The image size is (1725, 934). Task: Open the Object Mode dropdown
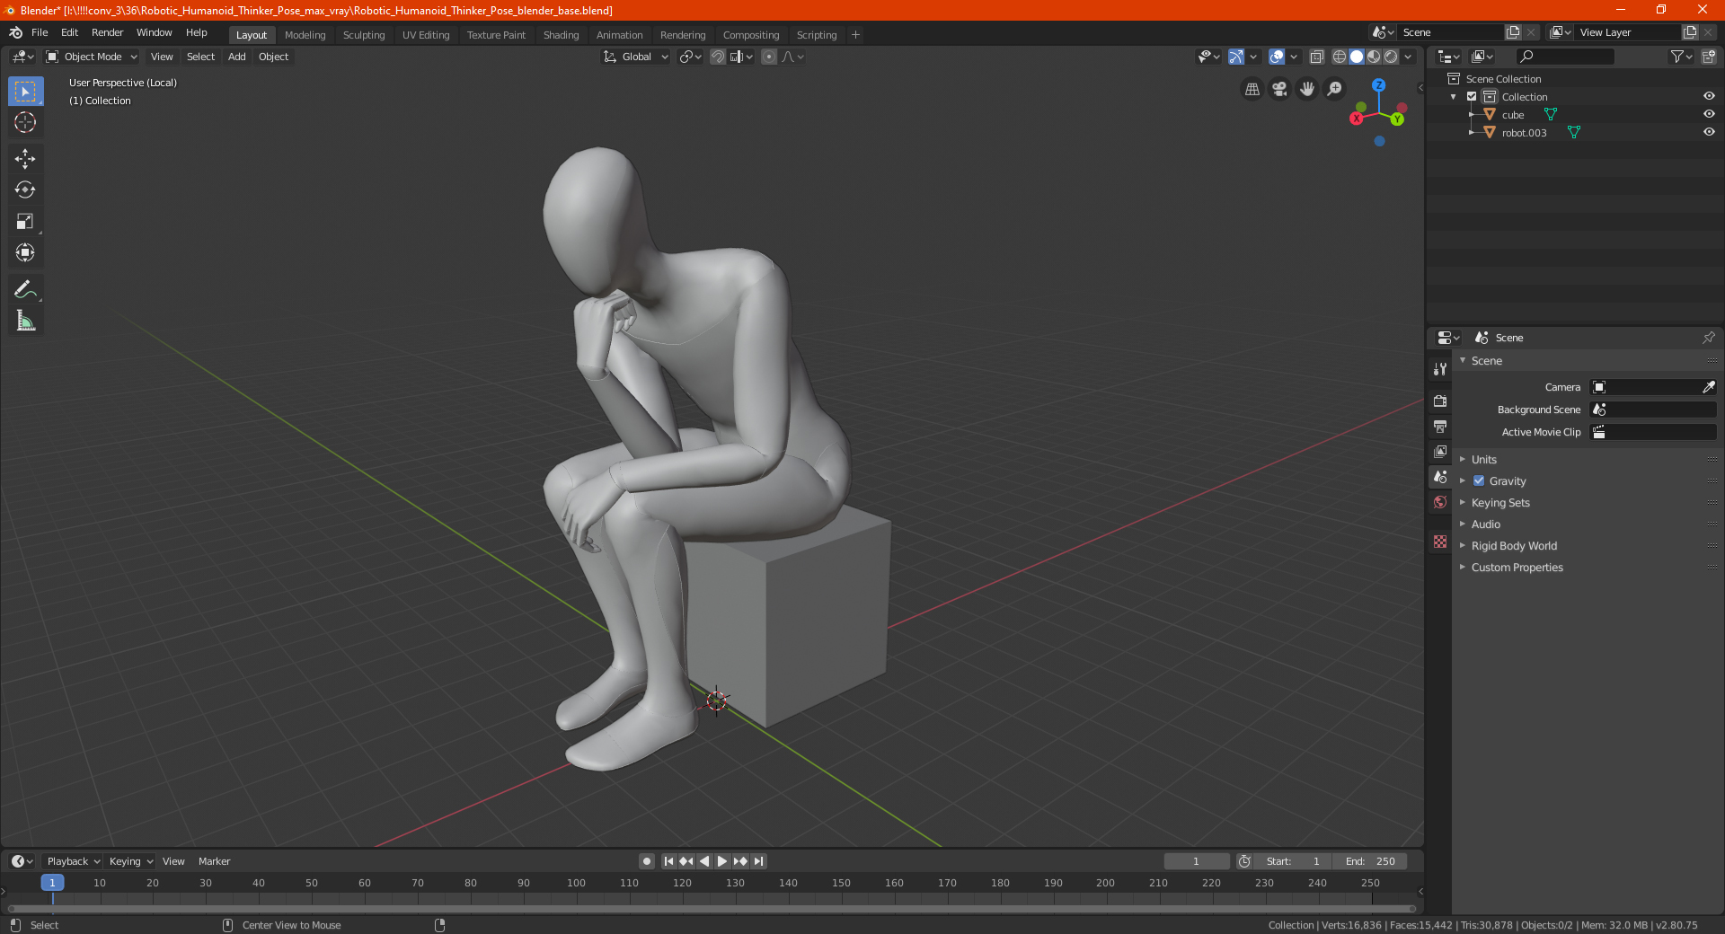[x=92, y=57]
